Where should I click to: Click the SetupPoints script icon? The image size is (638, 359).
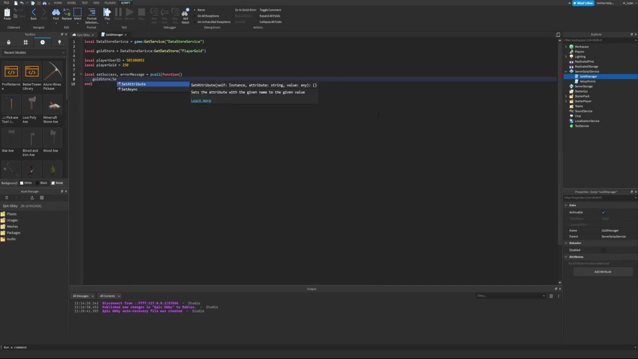tap(577, 81)
